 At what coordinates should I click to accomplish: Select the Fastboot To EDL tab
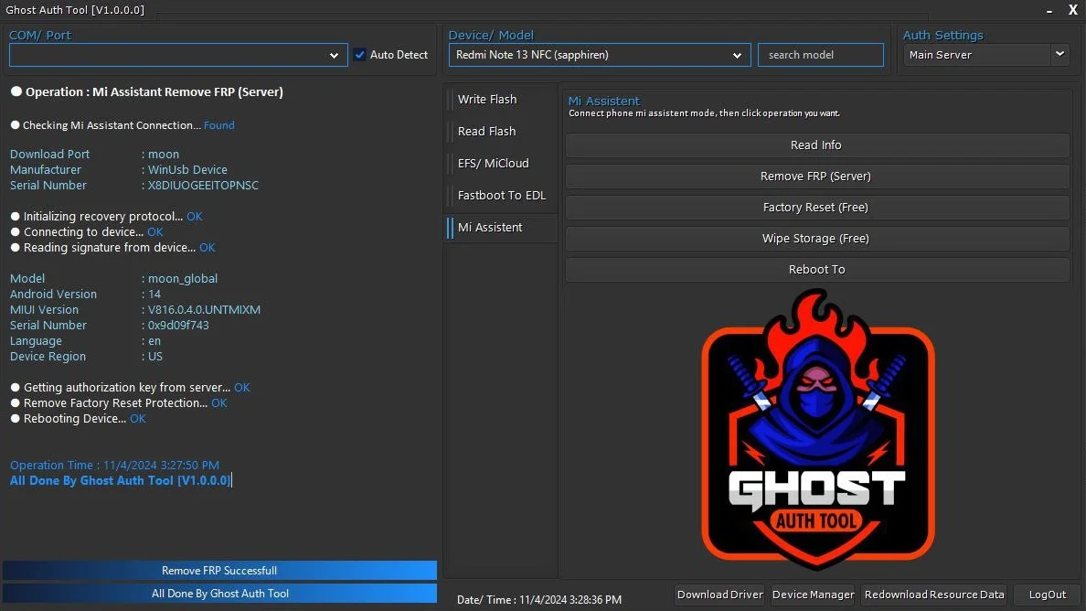pyautogui.click(x=502, y=196)
